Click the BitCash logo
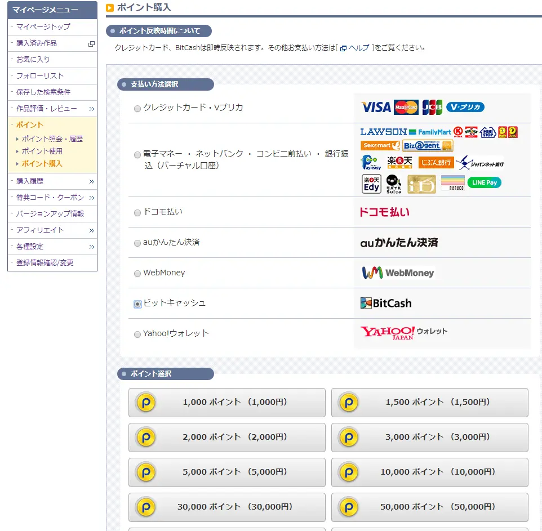Image resolution: width=542 pixels, height=531 pixels. point(386,303)
